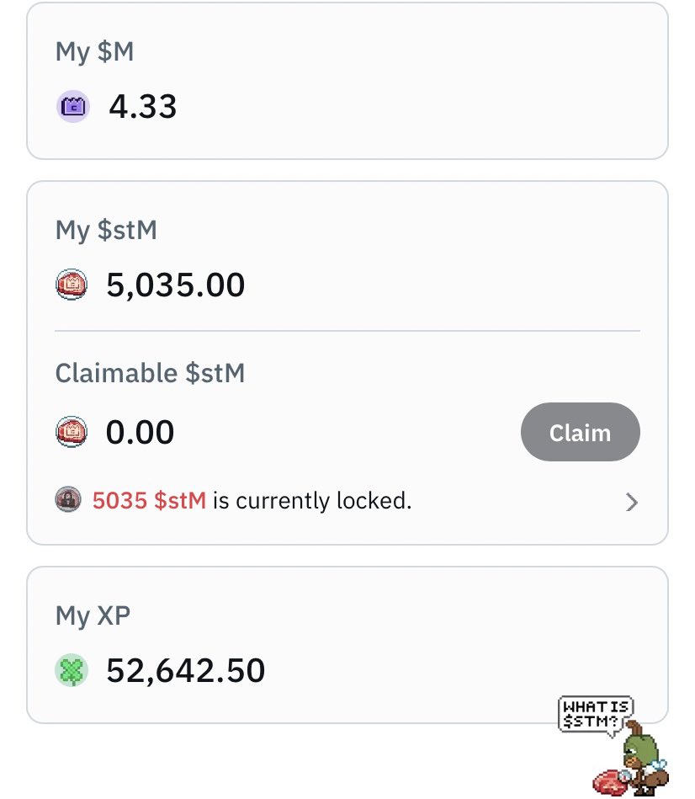The height and width of the screenshot is (799, 695).
Task: Click the 'My $M' card heading
Action: 95,52
